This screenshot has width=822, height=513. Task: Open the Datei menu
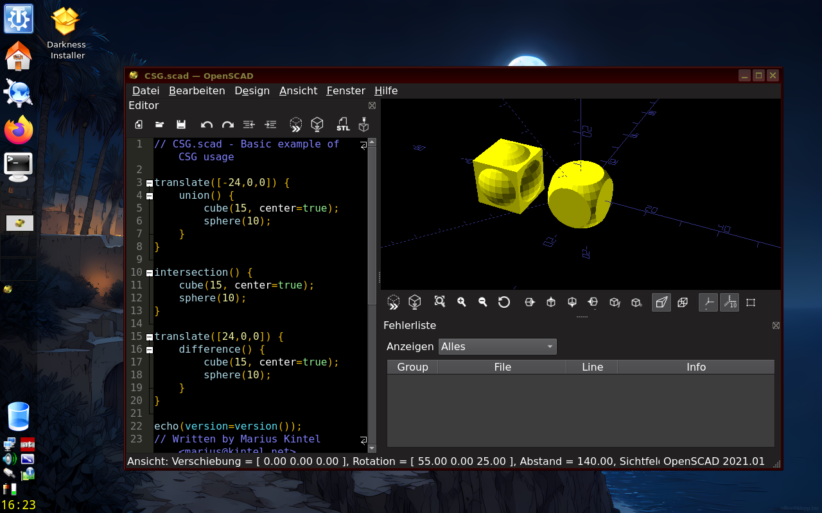tap(146, 91)
